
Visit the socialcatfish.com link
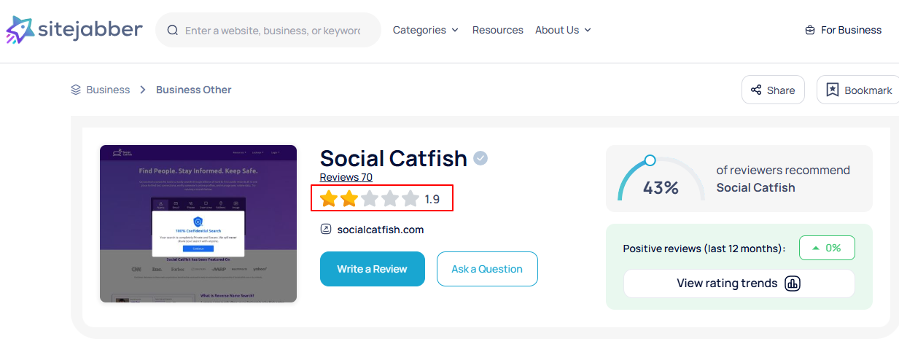tap(380, 230)
